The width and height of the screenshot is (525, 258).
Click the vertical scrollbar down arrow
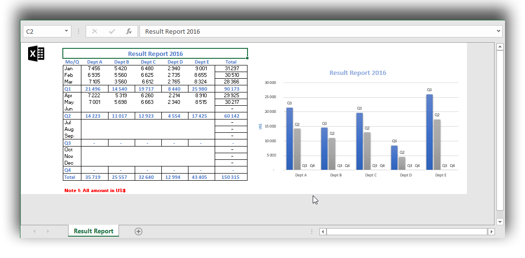coord(500,221)
